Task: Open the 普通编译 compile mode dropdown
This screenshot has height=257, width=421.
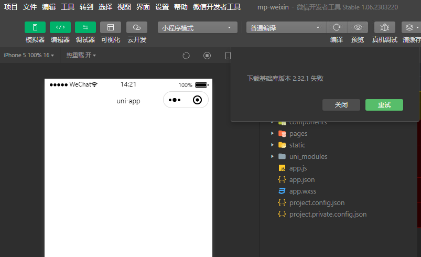Action: pos(286,27)
